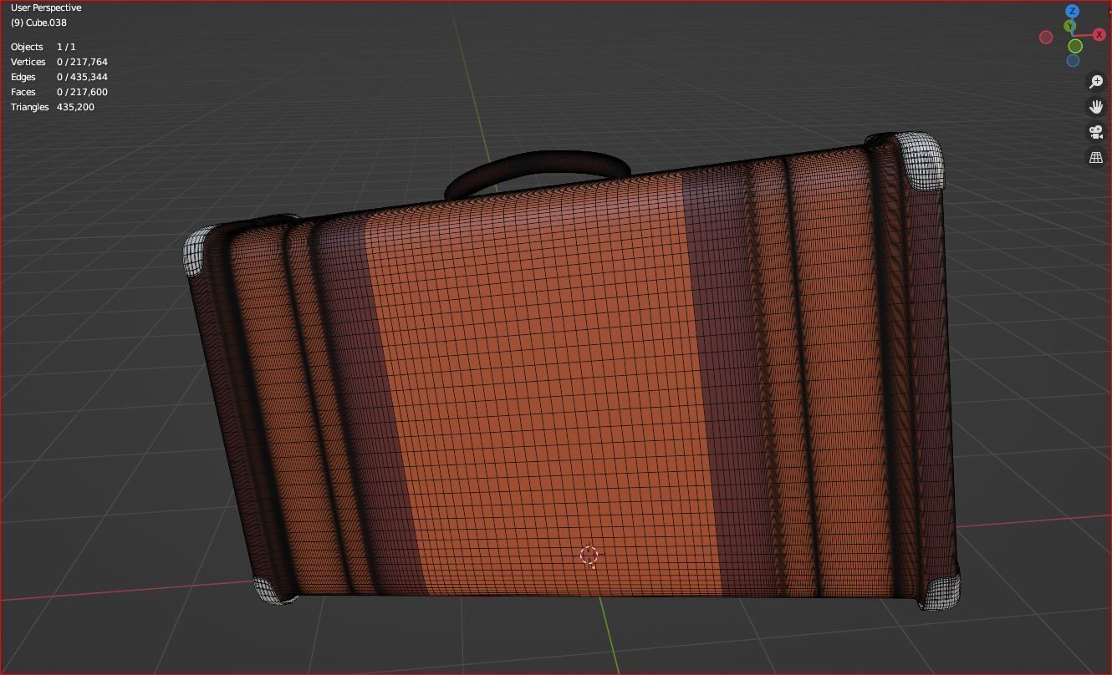Click the pan hand viewport icon
1112x675 pixels.
coord(1096,106)
